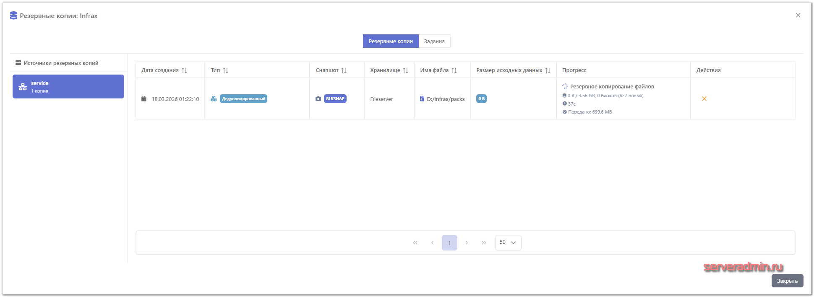
Task: Click the BLKSNAP snapshot badge
Action: coord(335,99)
